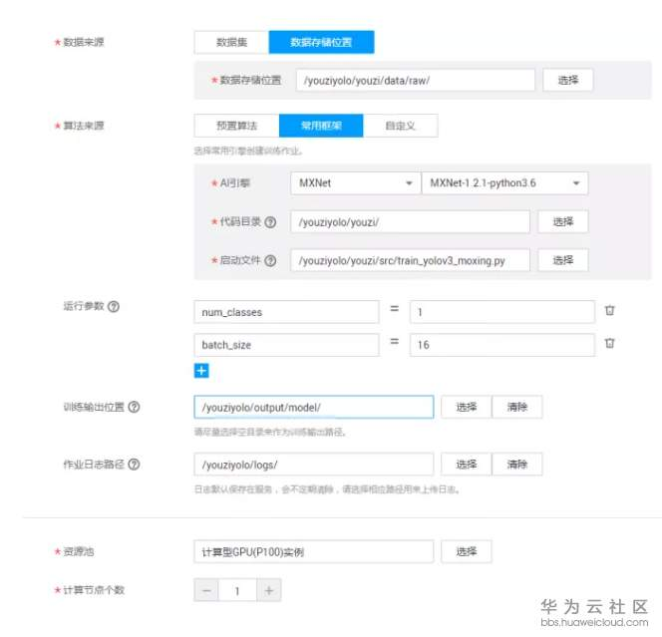Select the 常用框架 tab
The width and height of the screenshot is (662, 637).
321,126
